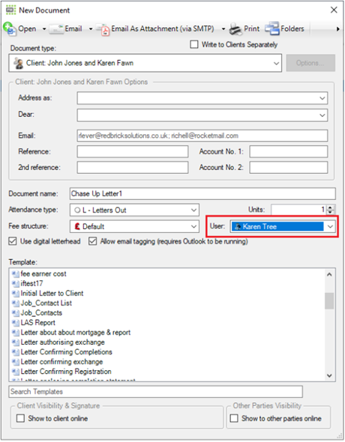Click the client avatar icon in Document type
The image size is (345, 442).
[19, 63]
